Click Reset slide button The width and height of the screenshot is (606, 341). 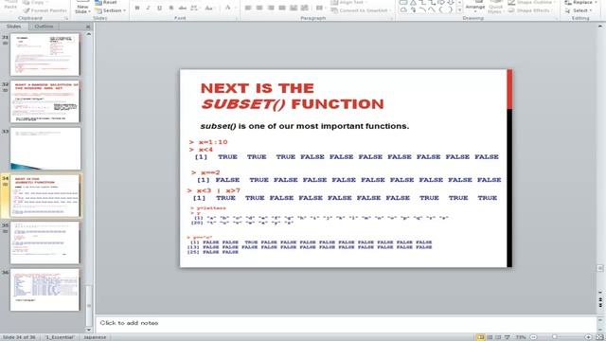tap(106, 2)
